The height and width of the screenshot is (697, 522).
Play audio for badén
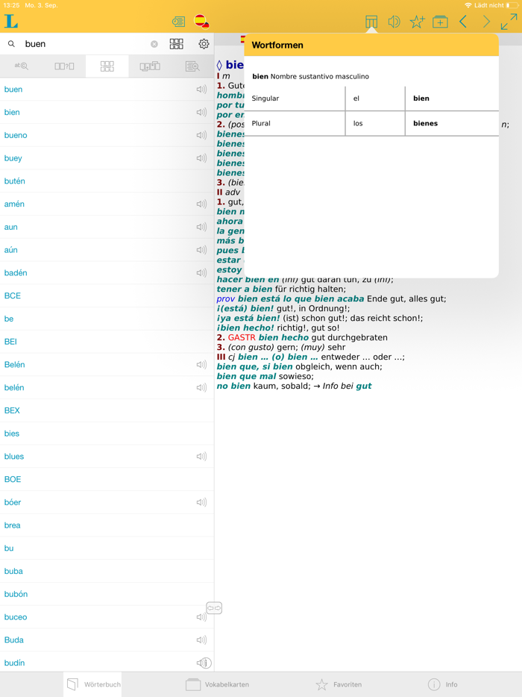201,273
